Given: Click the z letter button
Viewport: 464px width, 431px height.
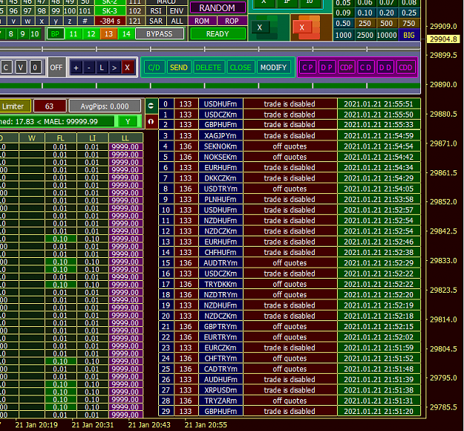Looking at the screenshot, I should tap(70, 21).
